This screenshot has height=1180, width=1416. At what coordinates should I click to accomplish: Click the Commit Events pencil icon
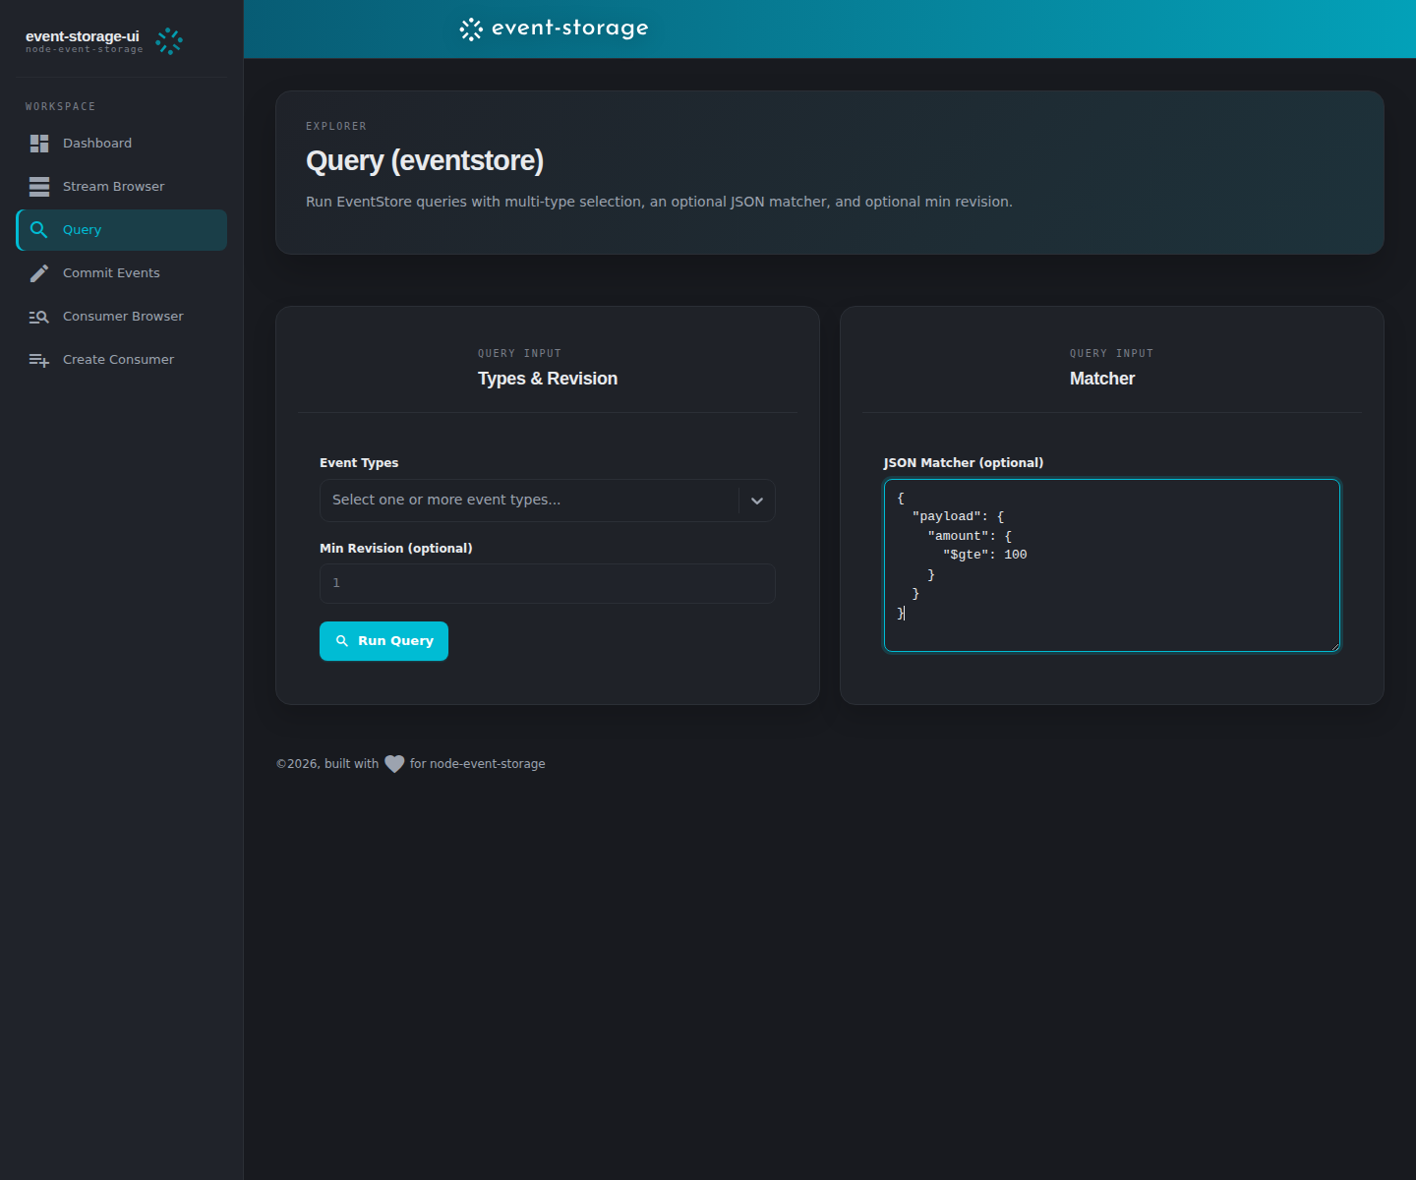pyautogui.click(x=39, y=273)
